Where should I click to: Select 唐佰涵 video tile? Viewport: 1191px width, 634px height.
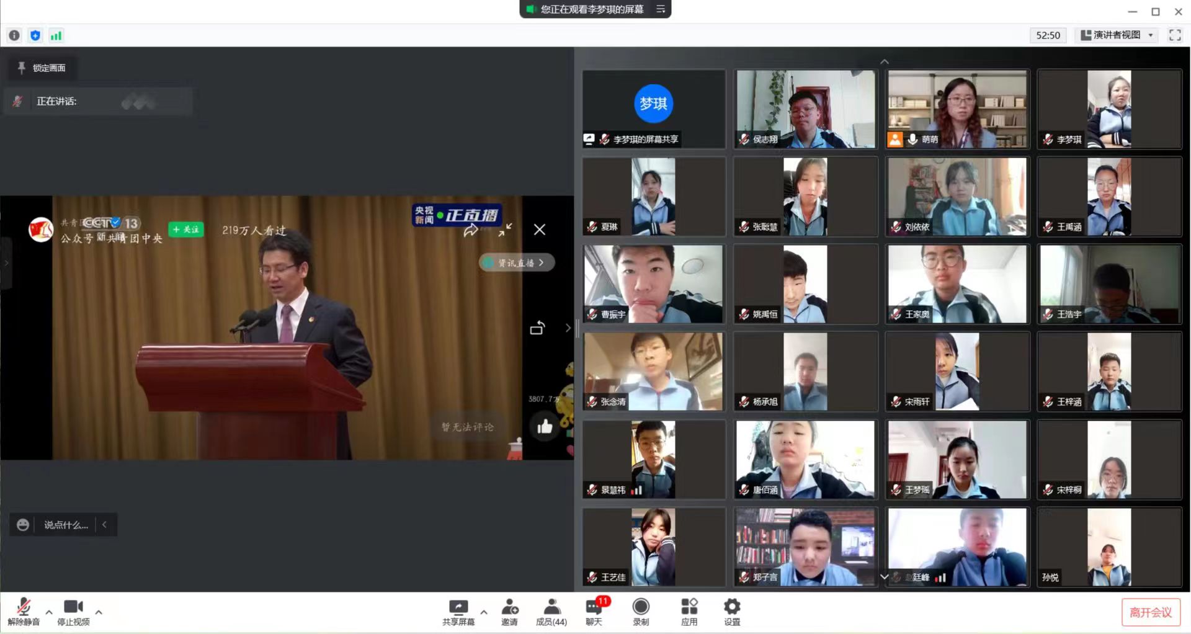click(805, 460)
